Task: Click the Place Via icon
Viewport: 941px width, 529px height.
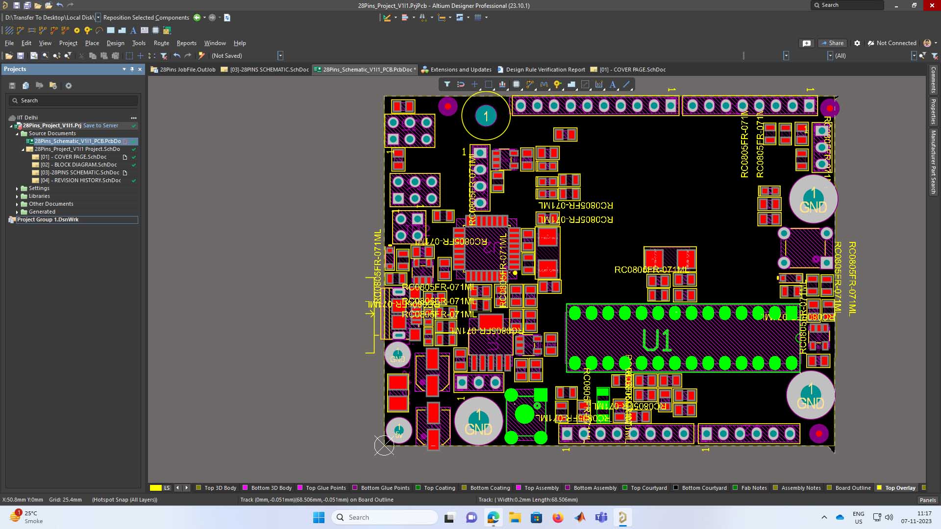Action: [557, 85]
